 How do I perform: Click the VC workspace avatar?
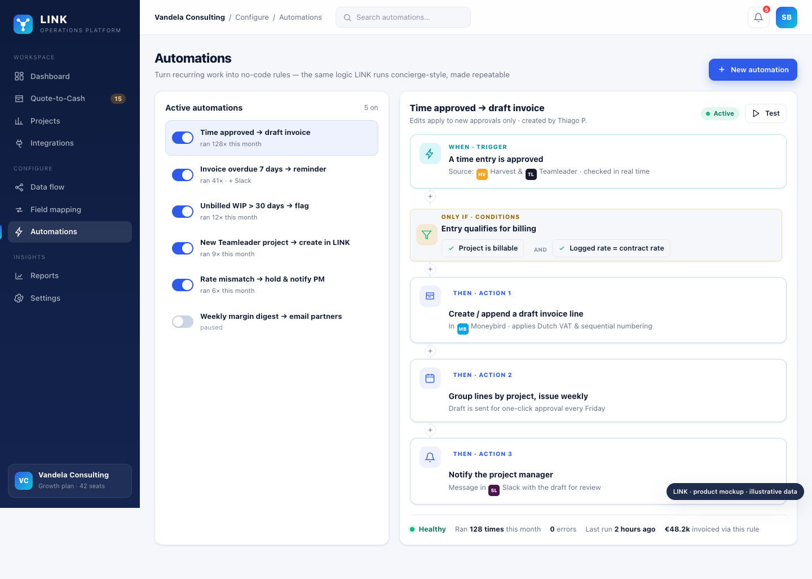pyautogui.click(x=24, y=481)
